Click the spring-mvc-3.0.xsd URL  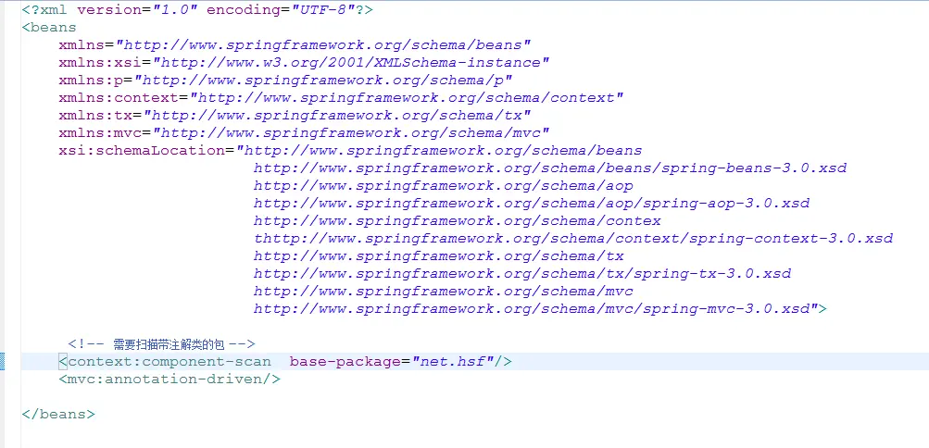pos(532,308)
